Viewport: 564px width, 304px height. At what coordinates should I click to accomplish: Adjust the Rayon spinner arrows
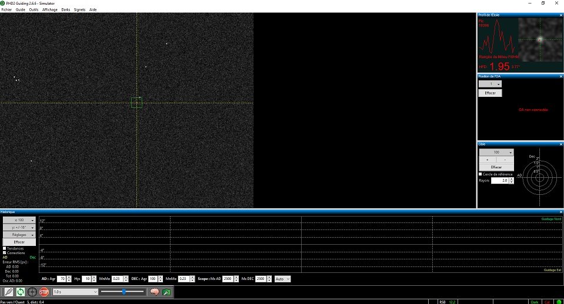point(512,181)
